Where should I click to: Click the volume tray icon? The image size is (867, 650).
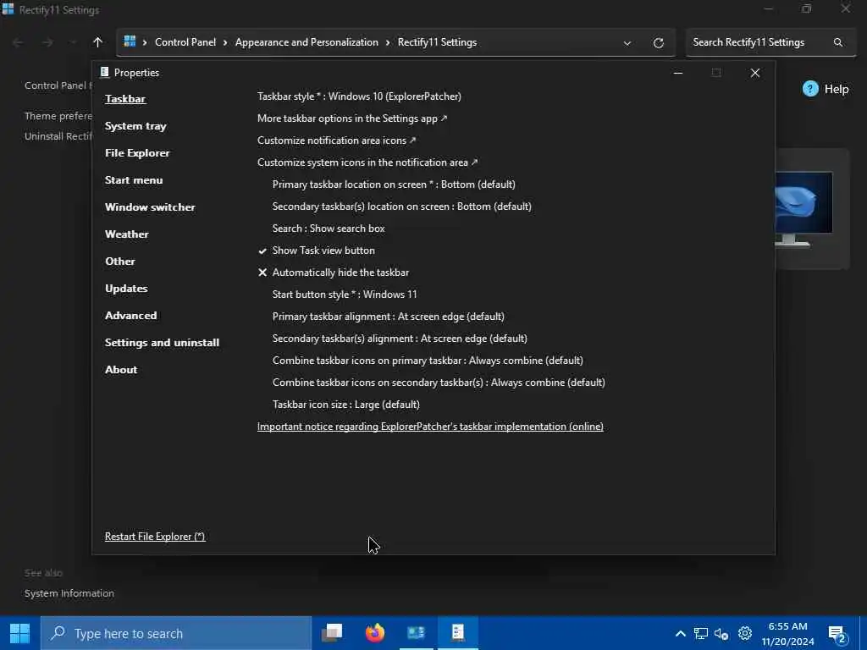721,634
